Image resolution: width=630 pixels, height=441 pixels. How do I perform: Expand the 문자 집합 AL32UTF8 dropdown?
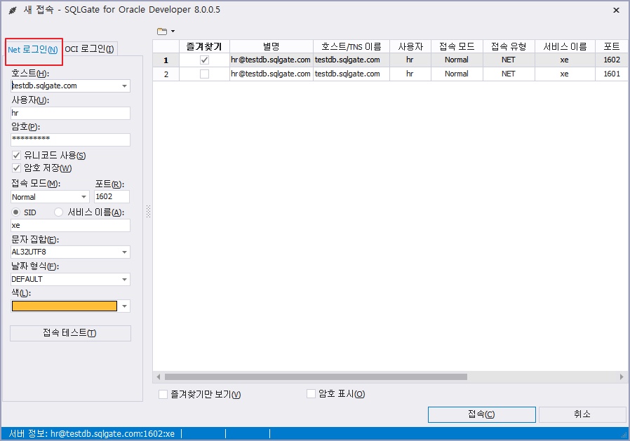(124, 252)
